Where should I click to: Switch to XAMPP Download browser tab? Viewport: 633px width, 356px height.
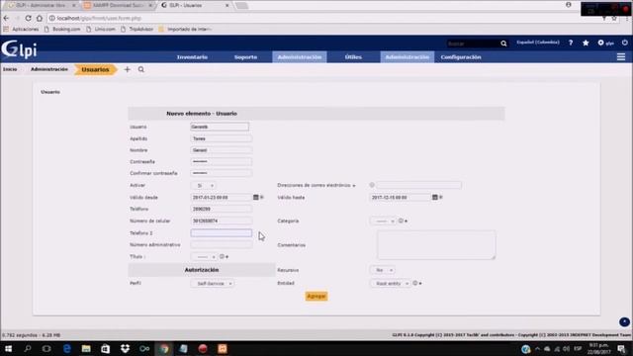118,5
